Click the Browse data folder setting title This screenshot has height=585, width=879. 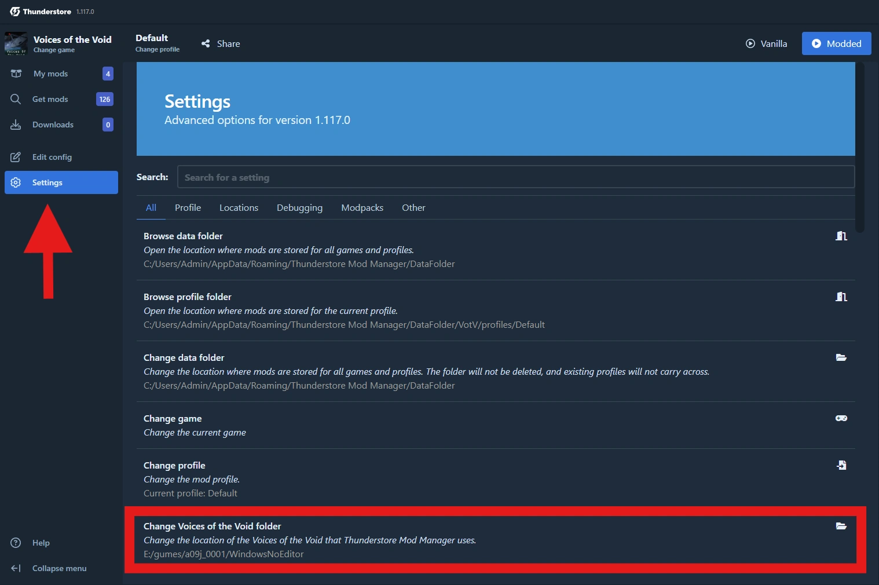click(183, 236)
